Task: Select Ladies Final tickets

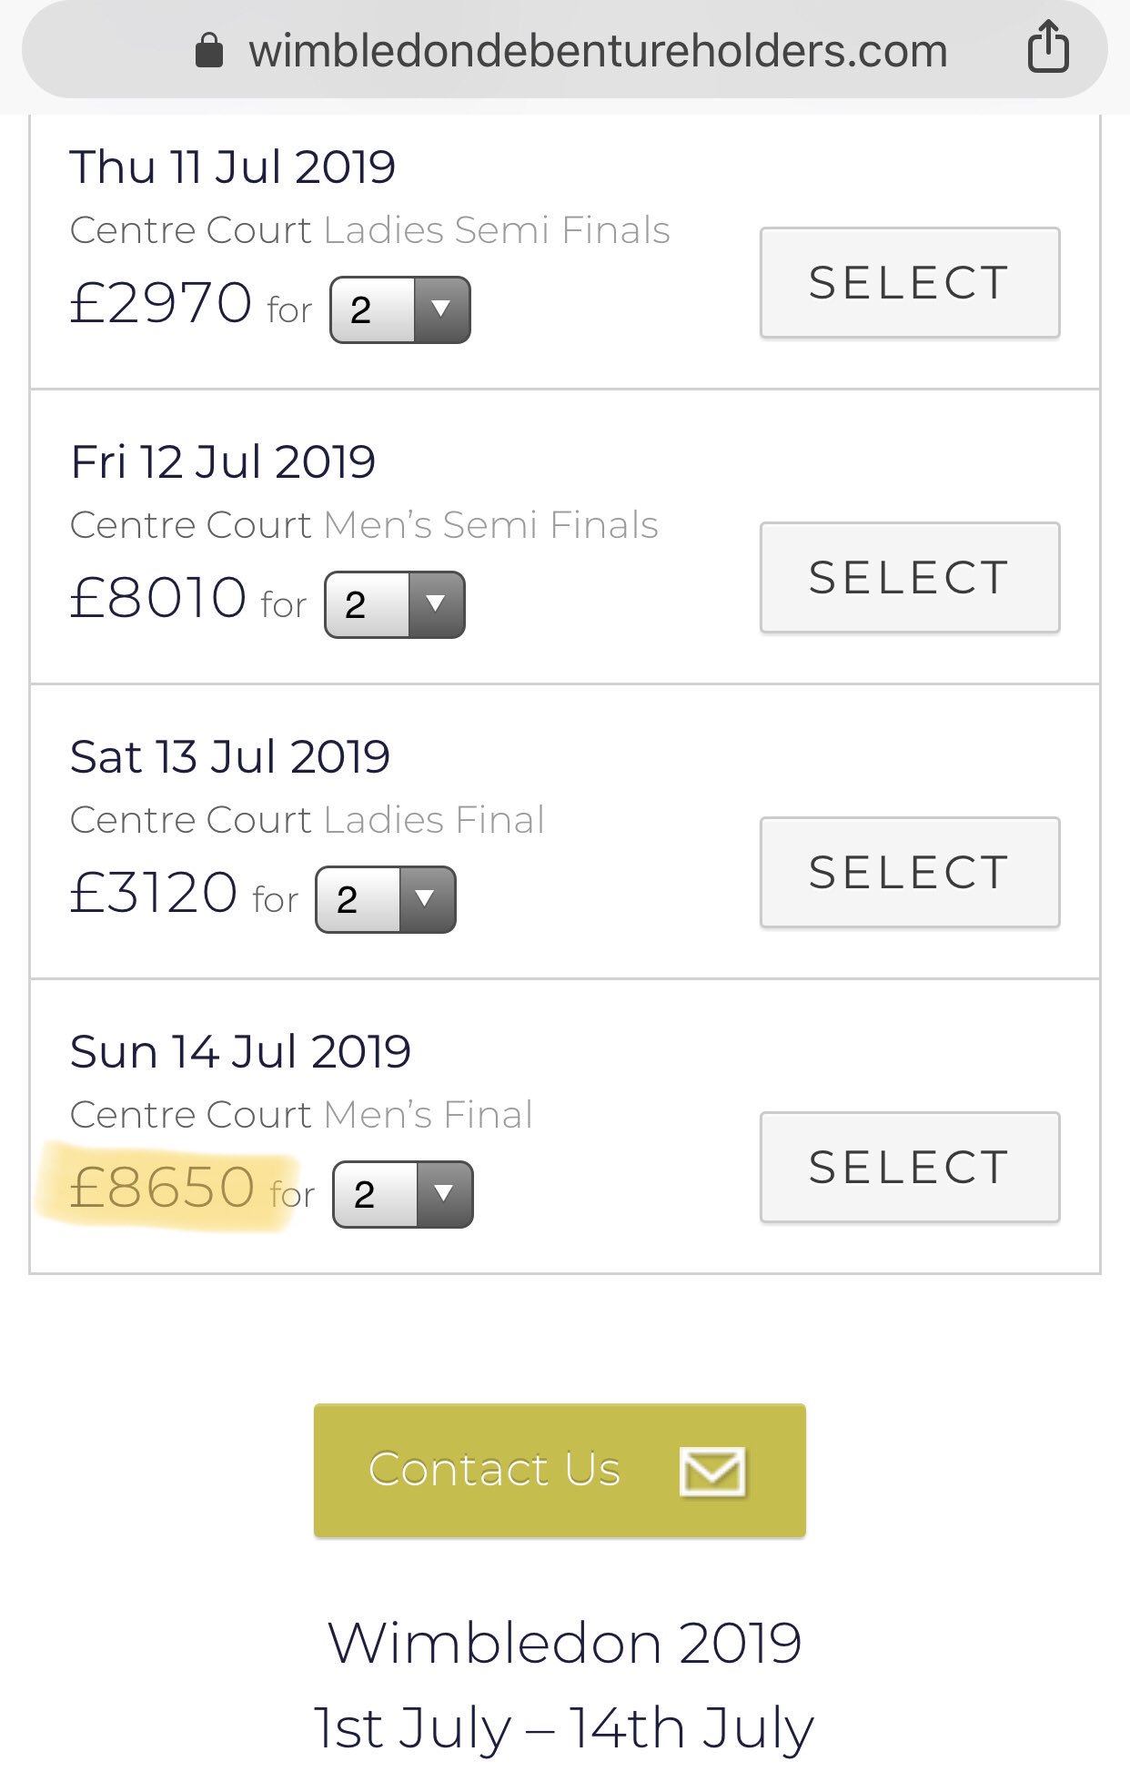Action: [x=910, y=873]
